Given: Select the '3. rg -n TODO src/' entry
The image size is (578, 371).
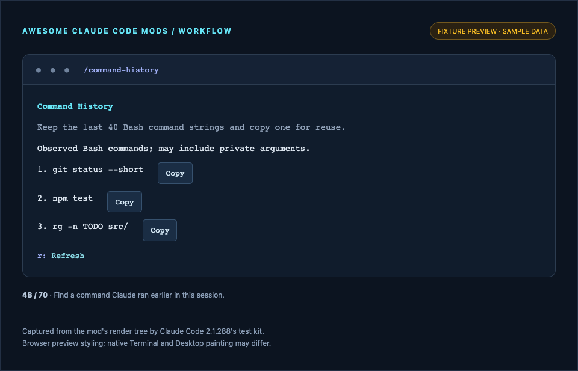Looking at the screenshot, I should (82, 226).
